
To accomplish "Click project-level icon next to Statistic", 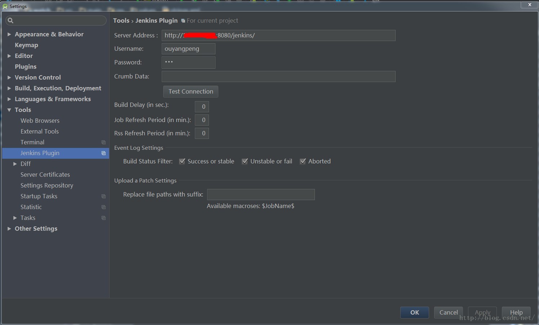I will click(x=103, y=207).
